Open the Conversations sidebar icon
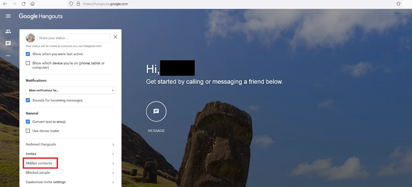 [8, 43]
